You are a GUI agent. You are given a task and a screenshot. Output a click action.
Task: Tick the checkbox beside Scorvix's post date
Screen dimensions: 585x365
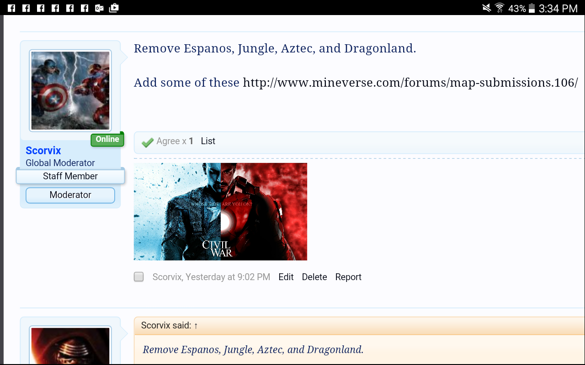coord(139,277)
